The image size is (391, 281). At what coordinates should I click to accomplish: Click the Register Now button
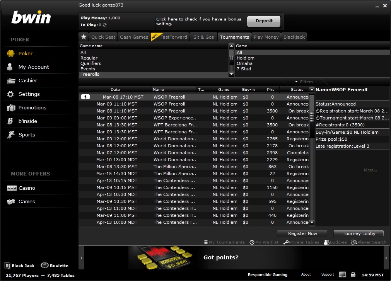point(302,233)
